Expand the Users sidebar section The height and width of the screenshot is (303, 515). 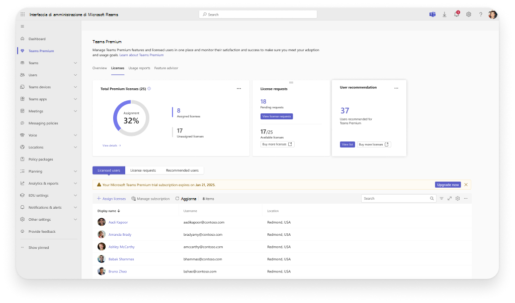48,75
